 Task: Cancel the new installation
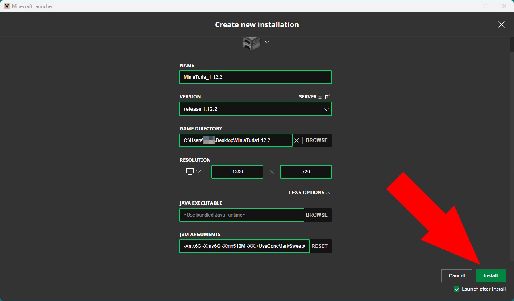[457, 276]
